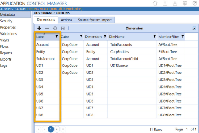Open the user profile icon
Viewport: 199px width, 133px height.
point(175,3)
